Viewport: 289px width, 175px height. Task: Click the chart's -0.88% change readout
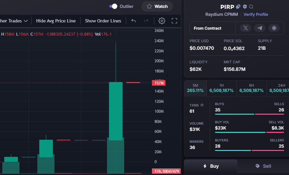click(x=85, y=34)
